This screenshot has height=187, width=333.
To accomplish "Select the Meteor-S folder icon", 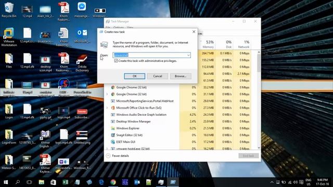I will (9, 162).
